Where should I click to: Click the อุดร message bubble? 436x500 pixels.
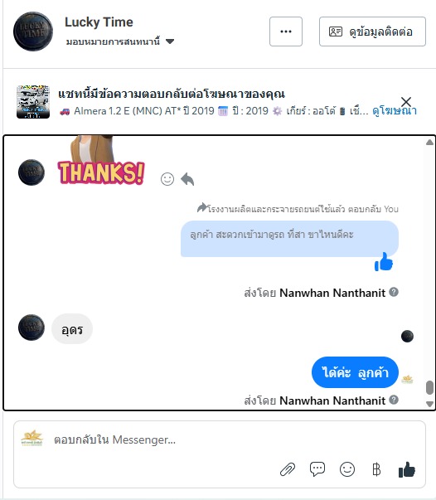(x=72, y=329)
